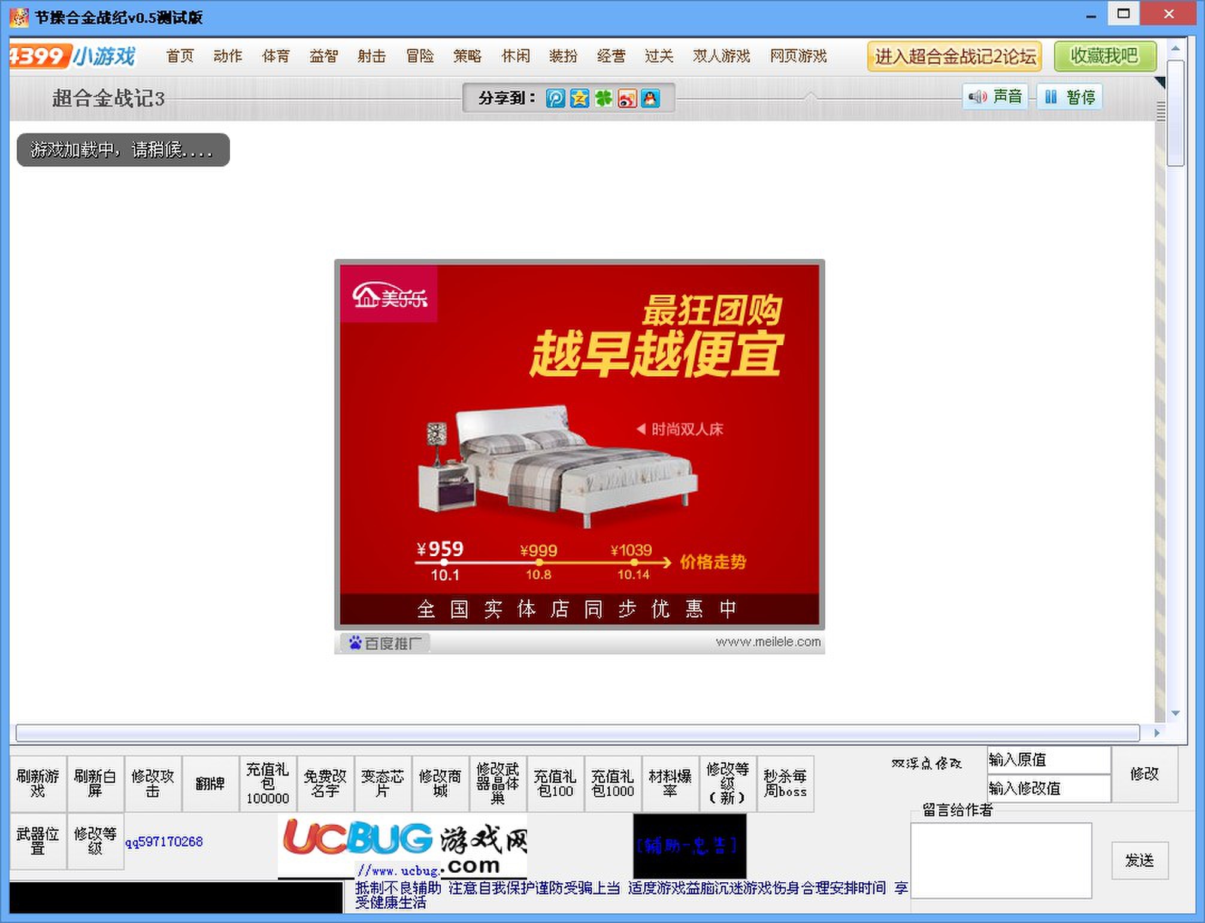The width and height of the screenshot is (1205, 923).
Task: Click the 收藏我吧 button
Action: [1105, 56]
